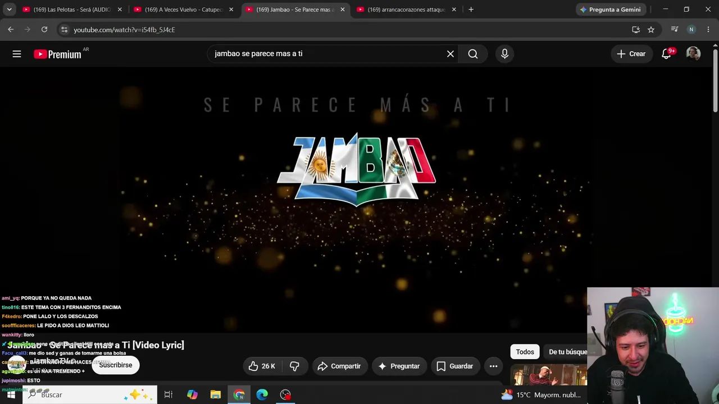Open a new browser tab
Screen dimensions: 719x404
(x=471, y=10)
